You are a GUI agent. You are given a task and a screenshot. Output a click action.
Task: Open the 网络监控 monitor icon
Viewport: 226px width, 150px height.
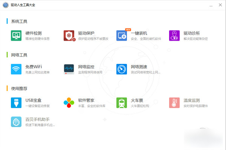[69, 69]
